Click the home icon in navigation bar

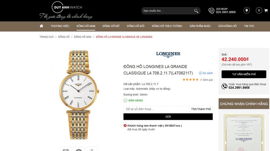coord(41,26)
